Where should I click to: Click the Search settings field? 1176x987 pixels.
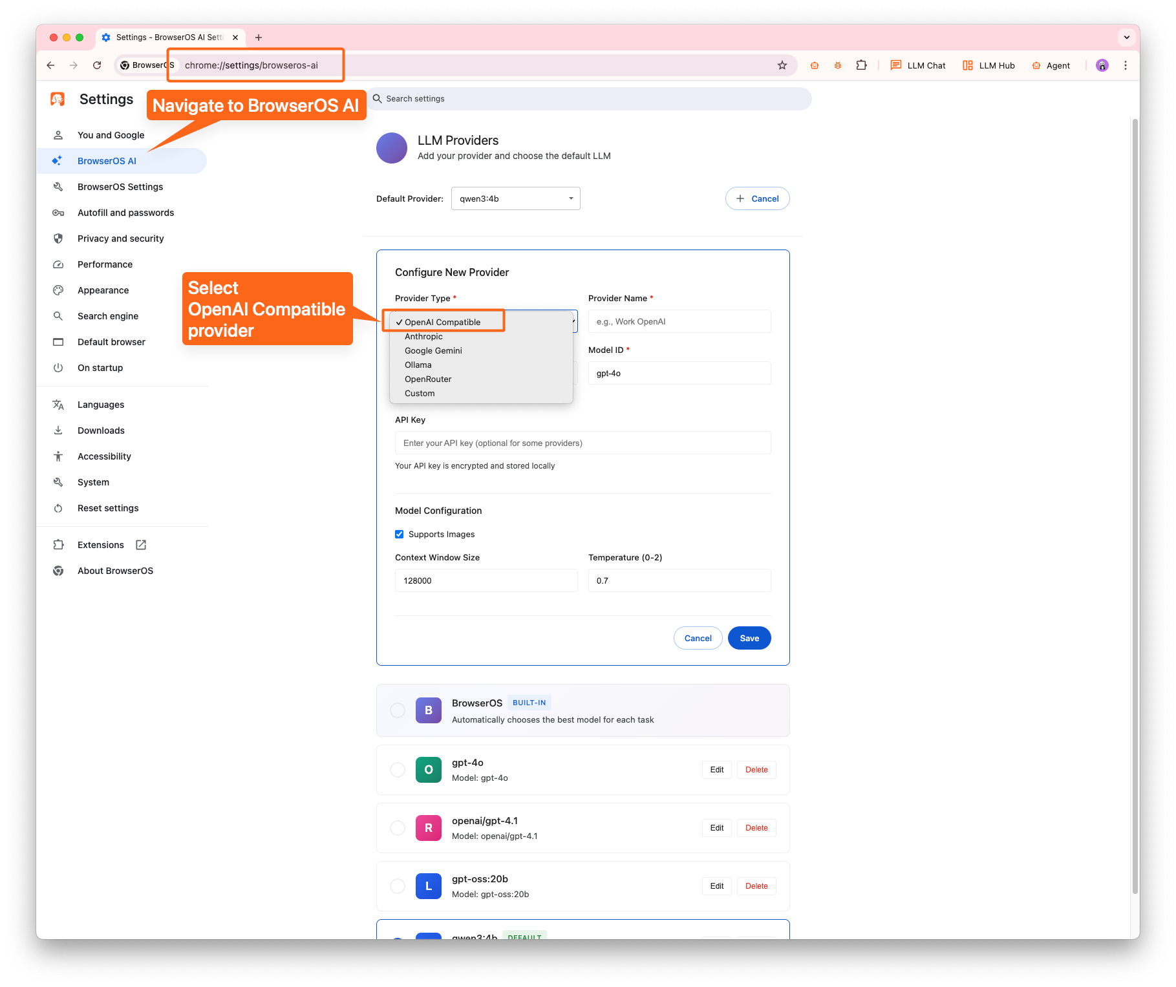coord(590,98)
